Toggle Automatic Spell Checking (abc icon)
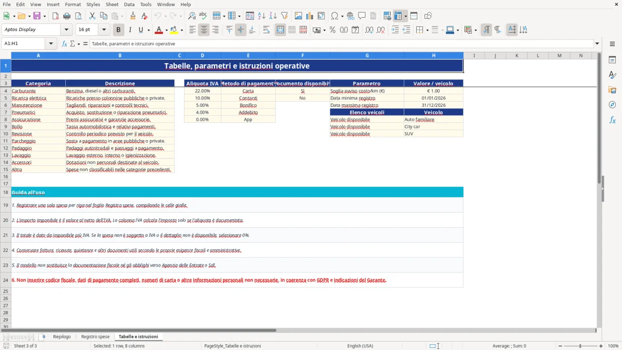Screen dimensions: 622x350 click(x=203, y=16)
